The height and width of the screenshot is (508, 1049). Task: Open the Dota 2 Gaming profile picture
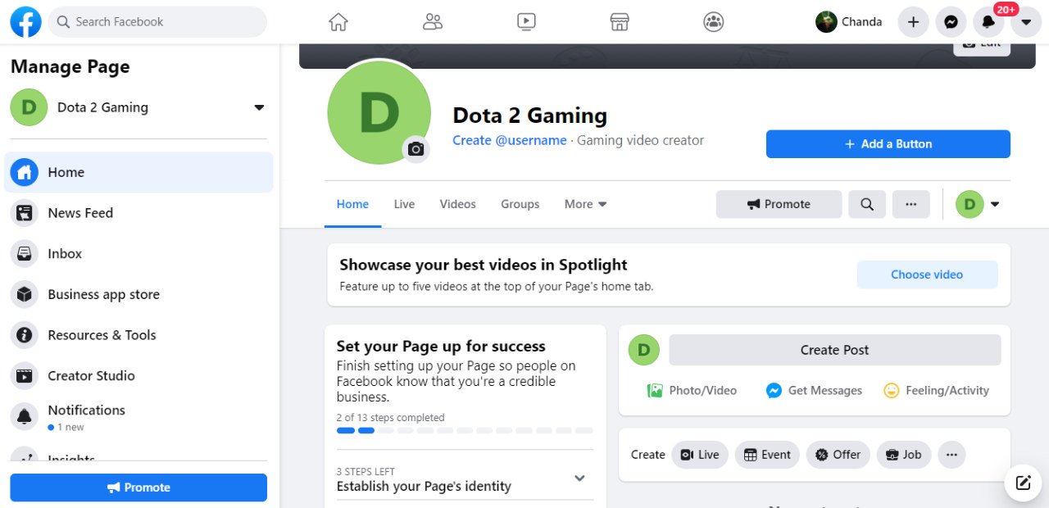coord(379,112)
